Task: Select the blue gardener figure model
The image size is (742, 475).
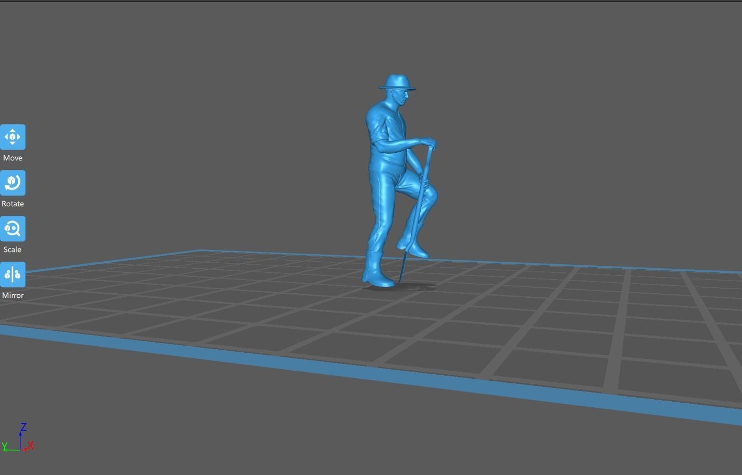Action: tap(400, 181)
